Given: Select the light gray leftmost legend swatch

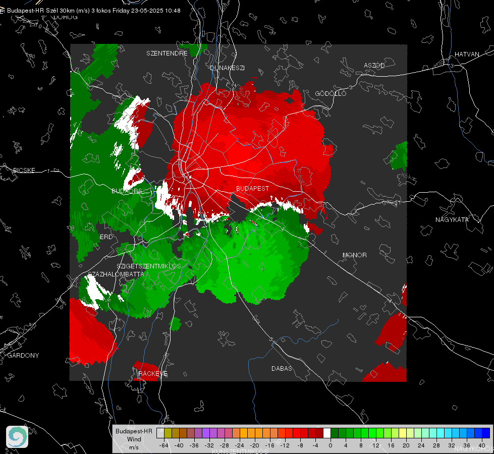Looking at the screenshot, I should coord(160,433).
